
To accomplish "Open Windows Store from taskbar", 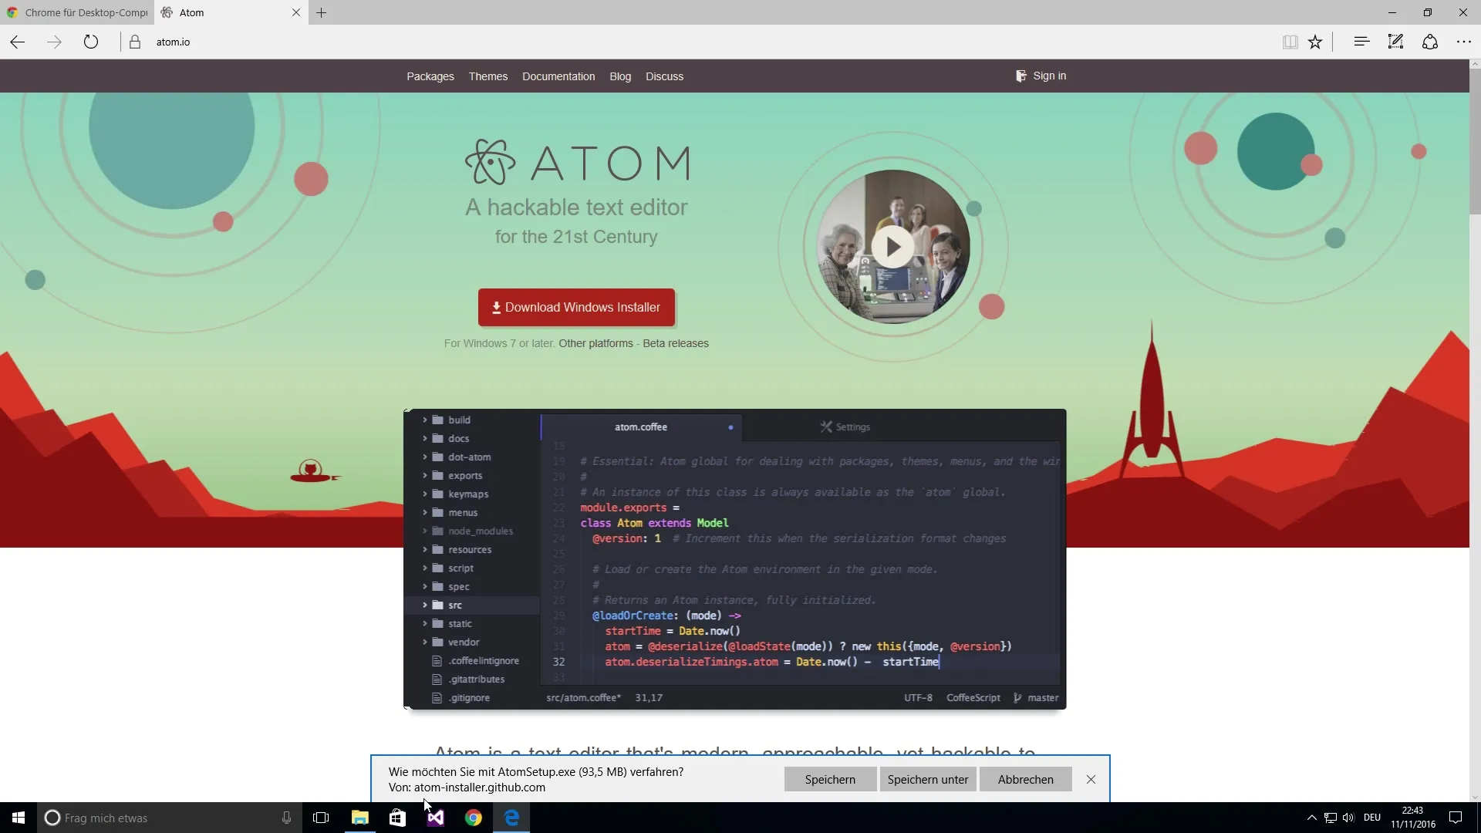I will pyautogui.click(x=397, y=818).
